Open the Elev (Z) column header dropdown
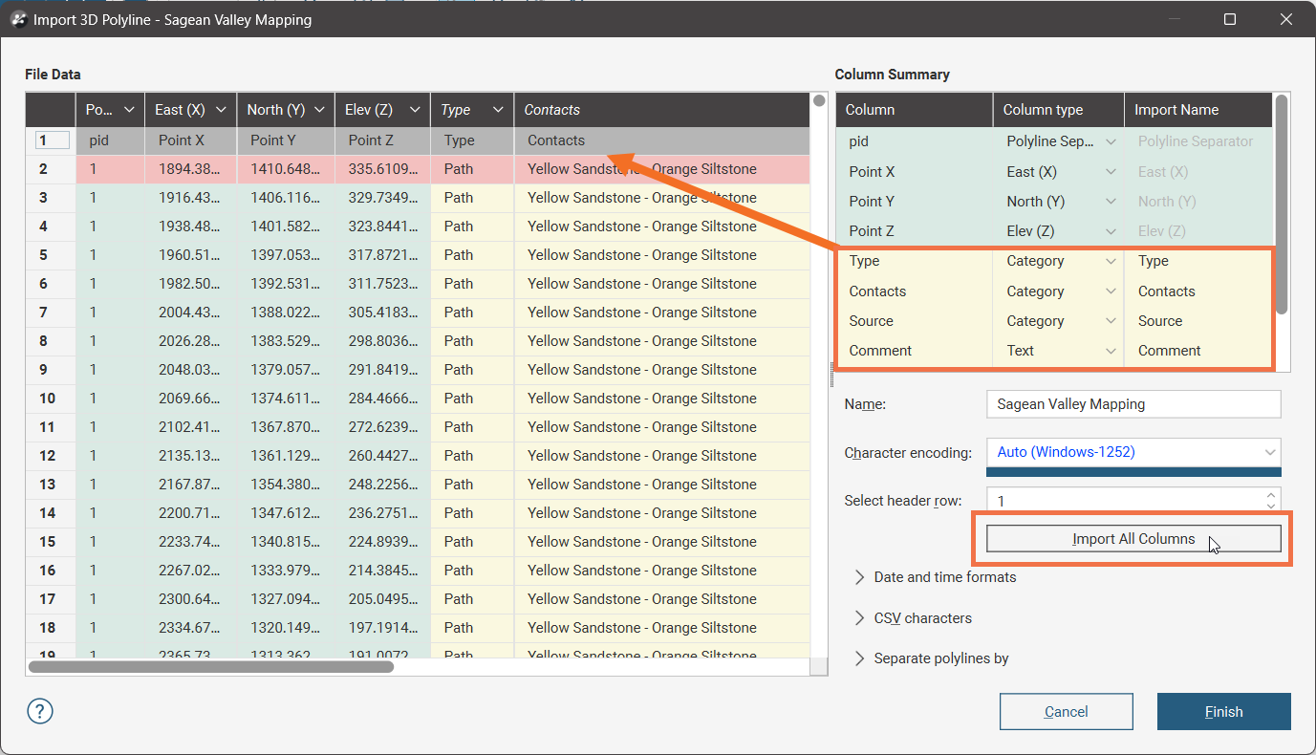 pyautogui.click(x=415, y=110)
